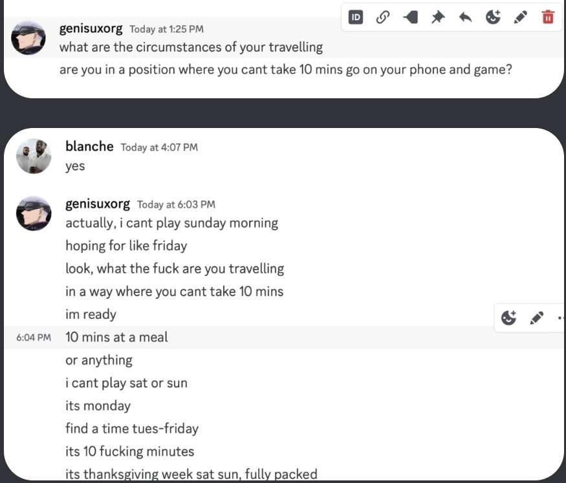Viewport: 566px width, 483px height.
Task: Pin the message with pushpin icon
Action: [438, 17]
